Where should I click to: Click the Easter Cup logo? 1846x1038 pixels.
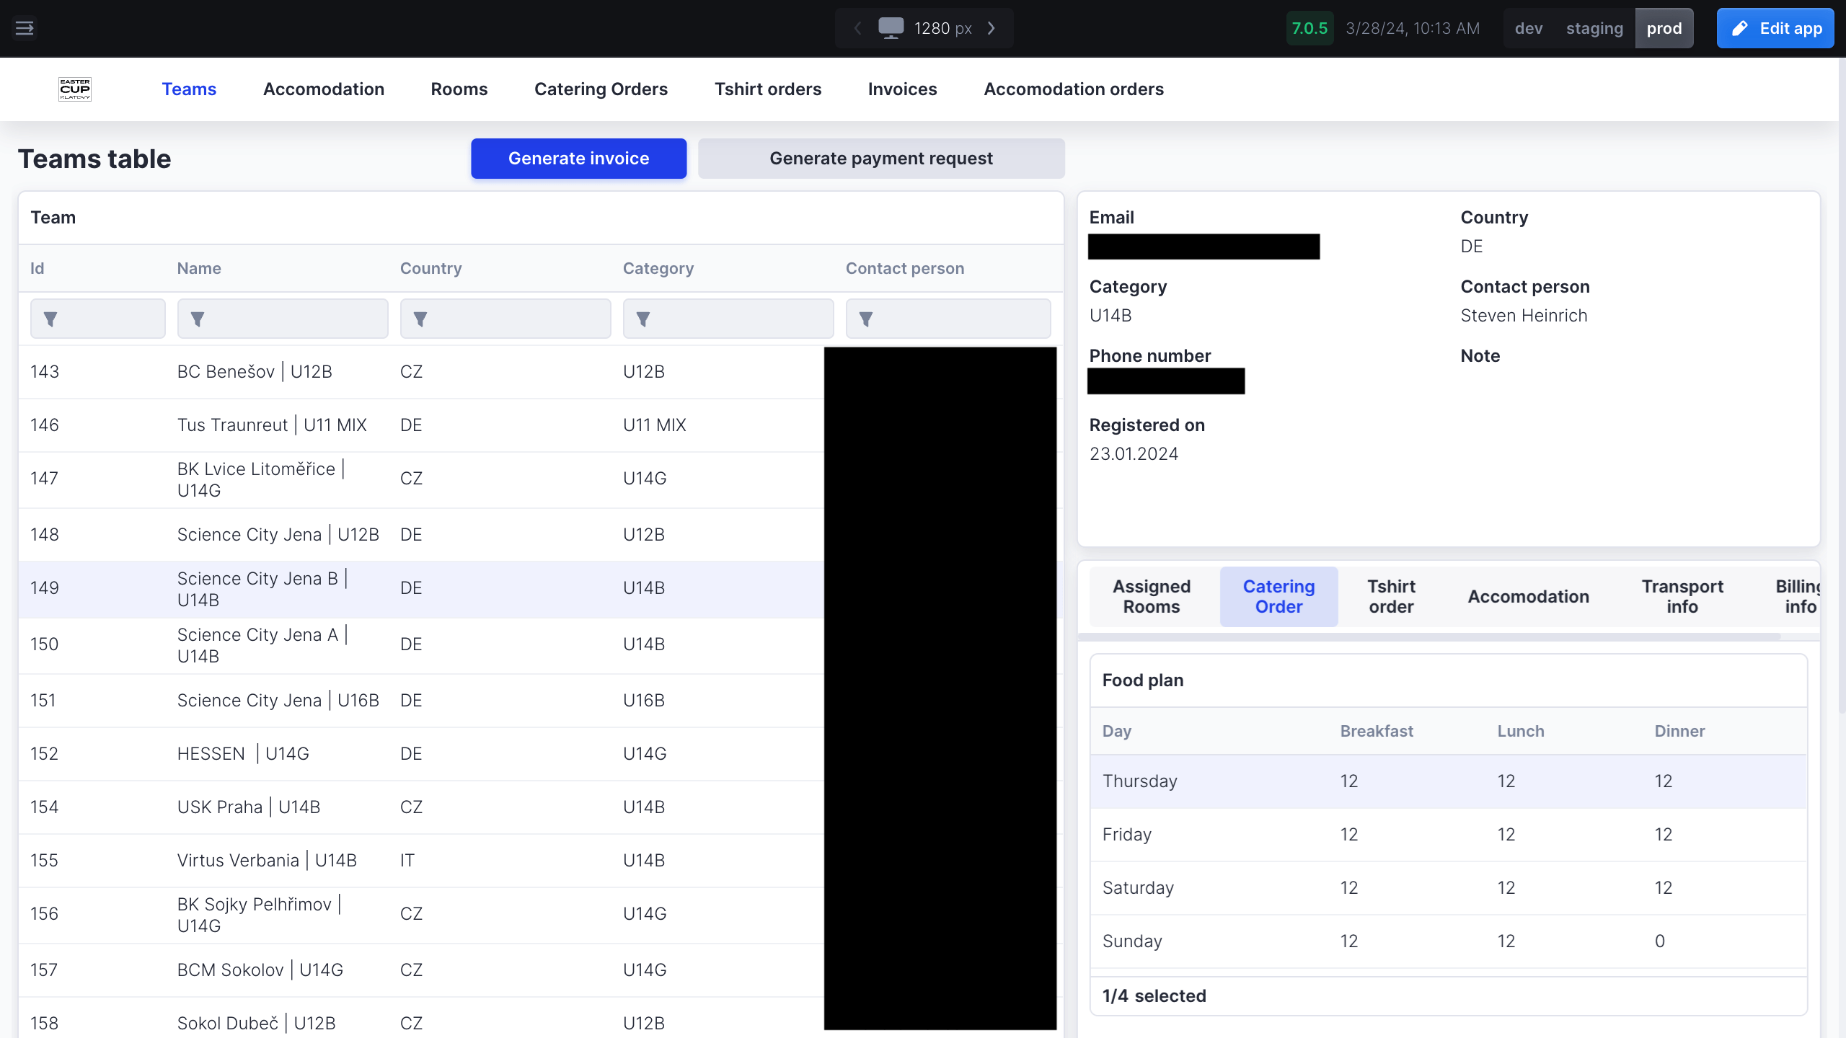click(75, 89)
